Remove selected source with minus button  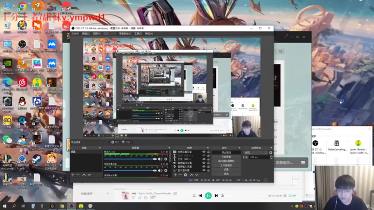coord(180,175)
